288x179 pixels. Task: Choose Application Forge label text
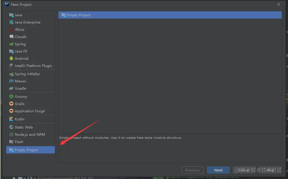(x=30, y=111)
